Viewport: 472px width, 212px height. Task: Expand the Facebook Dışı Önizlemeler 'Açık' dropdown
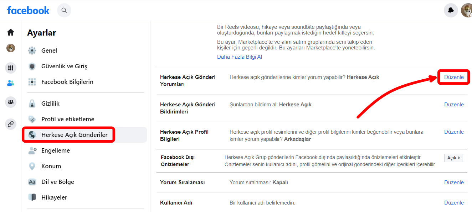tap(453, 158)
